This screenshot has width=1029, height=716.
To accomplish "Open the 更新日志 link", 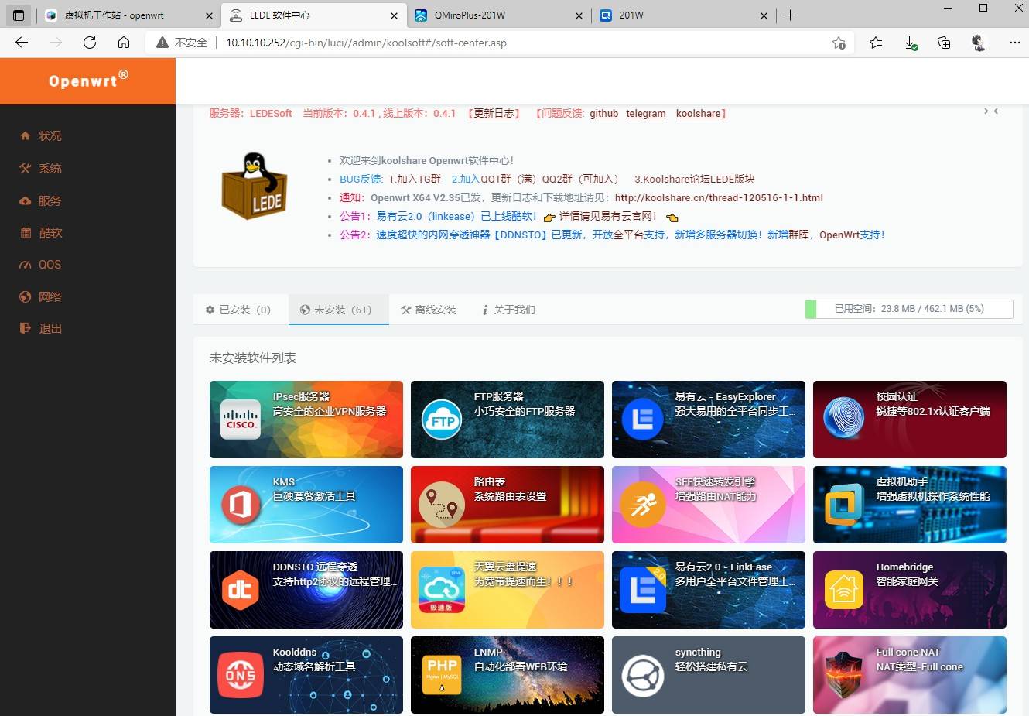I will pyautogui.click(x=493, y=113).
